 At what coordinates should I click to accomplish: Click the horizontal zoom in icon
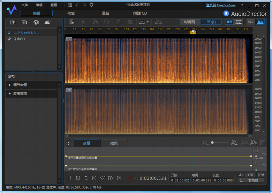[x=234, y=143]
